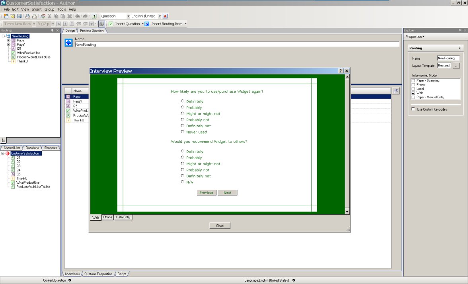The width and height of the screenshot is (468, 284).
Task: Select 'N/A' radio option
Action: 182,182
